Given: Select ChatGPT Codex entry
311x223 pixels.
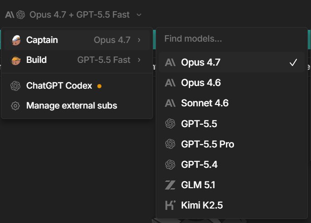Looking at the screenshot, I should tap(77, 86).
